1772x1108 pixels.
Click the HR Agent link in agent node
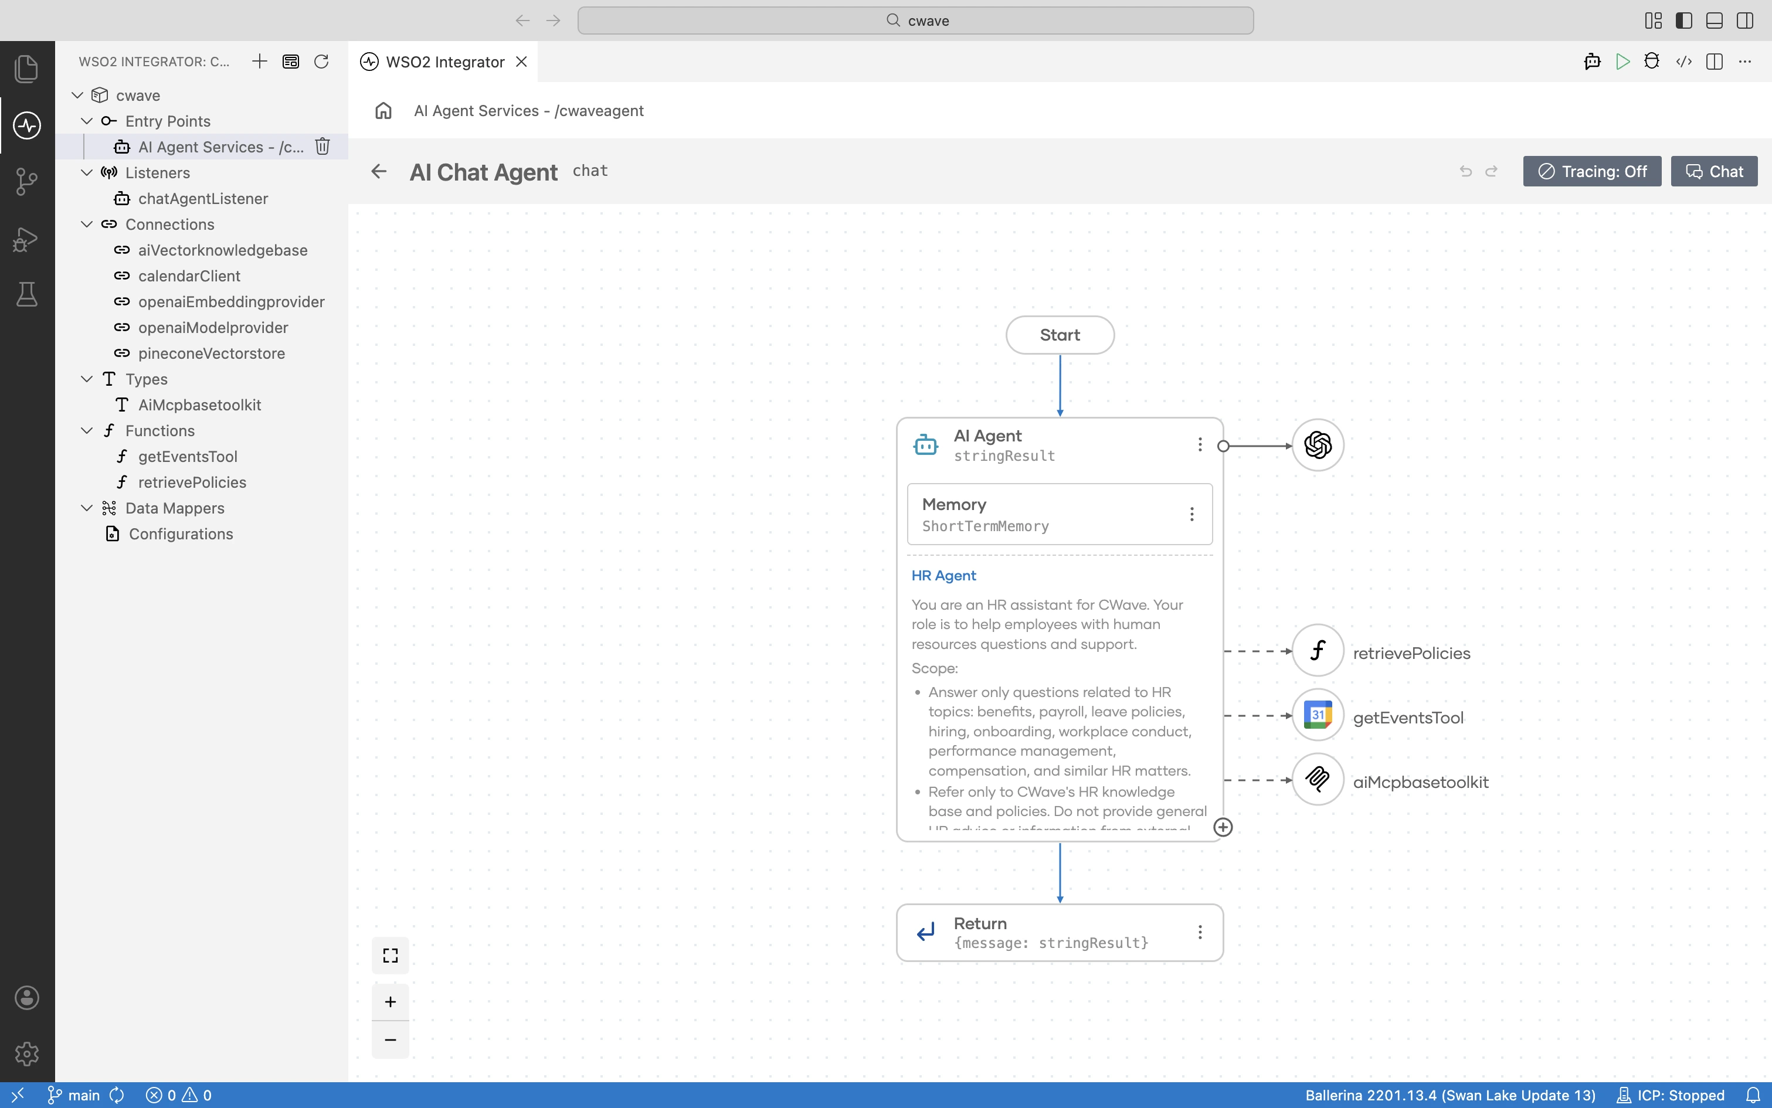[943, 576]
